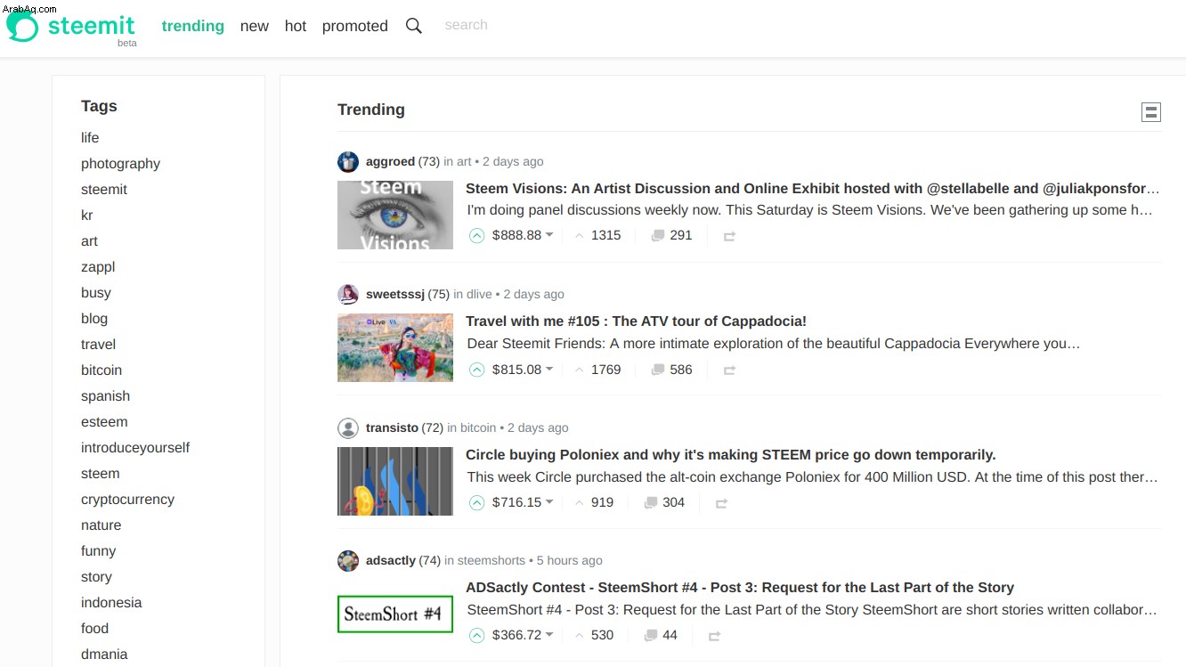Resteem the ADSactly Contest post
Image resolution: width=1186 pixels, height=667 pixels.
[714, 636]
